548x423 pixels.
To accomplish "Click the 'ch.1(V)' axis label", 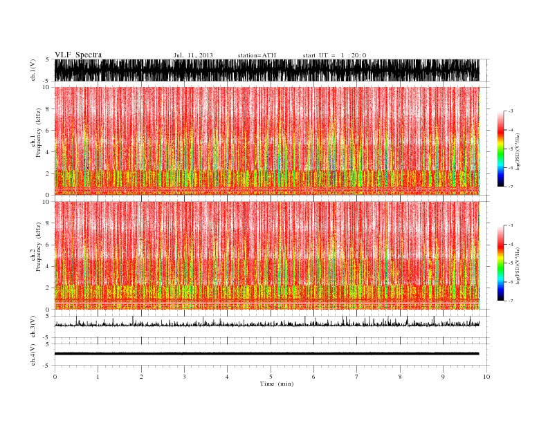I will click(33, 70).
